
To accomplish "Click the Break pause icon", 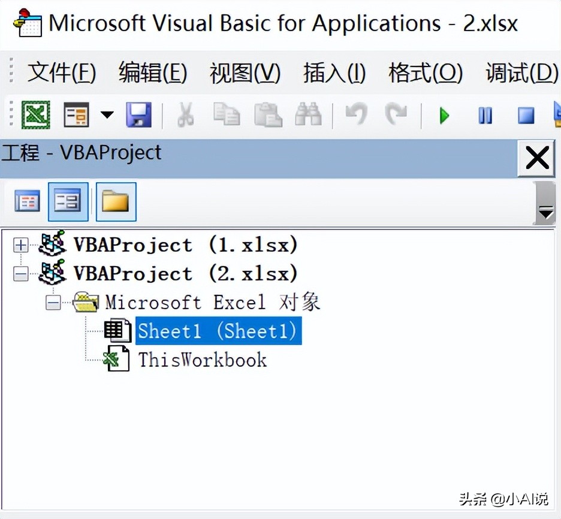I will coord(485,116).
